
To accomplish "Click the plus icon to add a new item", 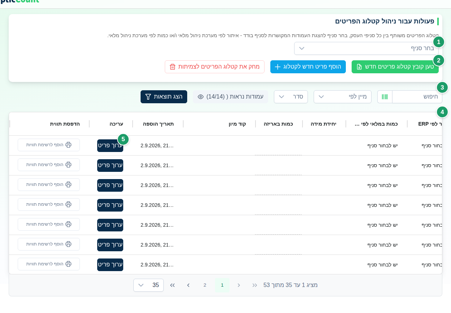I will [x=278, y=67].
